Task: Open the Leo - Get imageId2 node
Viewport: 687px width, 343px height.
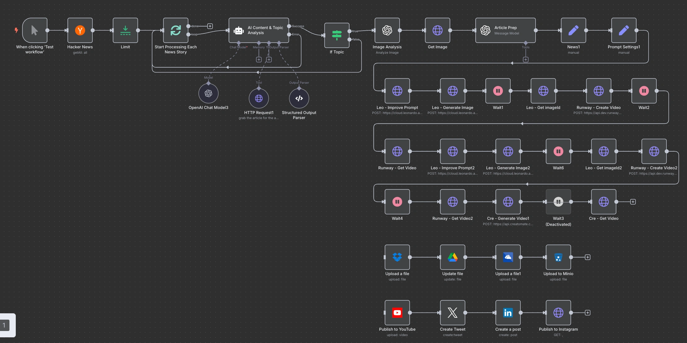Action: [x=604, y=151]
